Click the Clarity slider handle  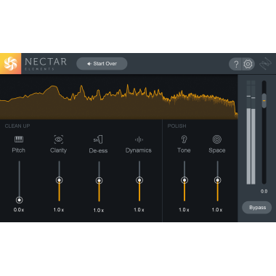point(59,180)
